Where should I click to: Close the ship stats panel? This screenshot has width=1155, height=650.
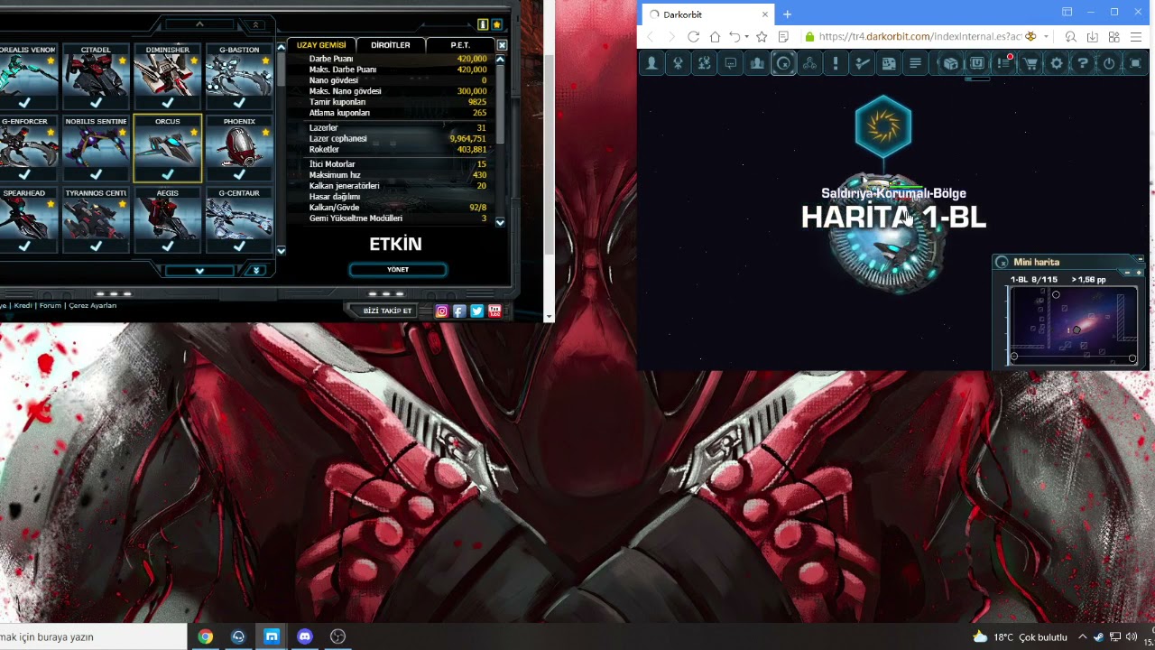point(502,45)
